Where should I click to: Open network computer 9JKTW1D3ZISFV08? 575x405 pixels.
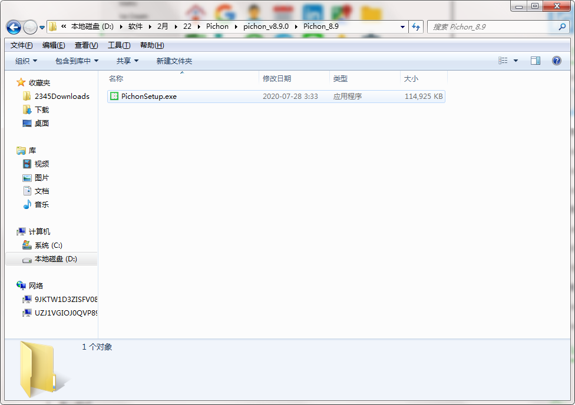click(x=60, y=299)
